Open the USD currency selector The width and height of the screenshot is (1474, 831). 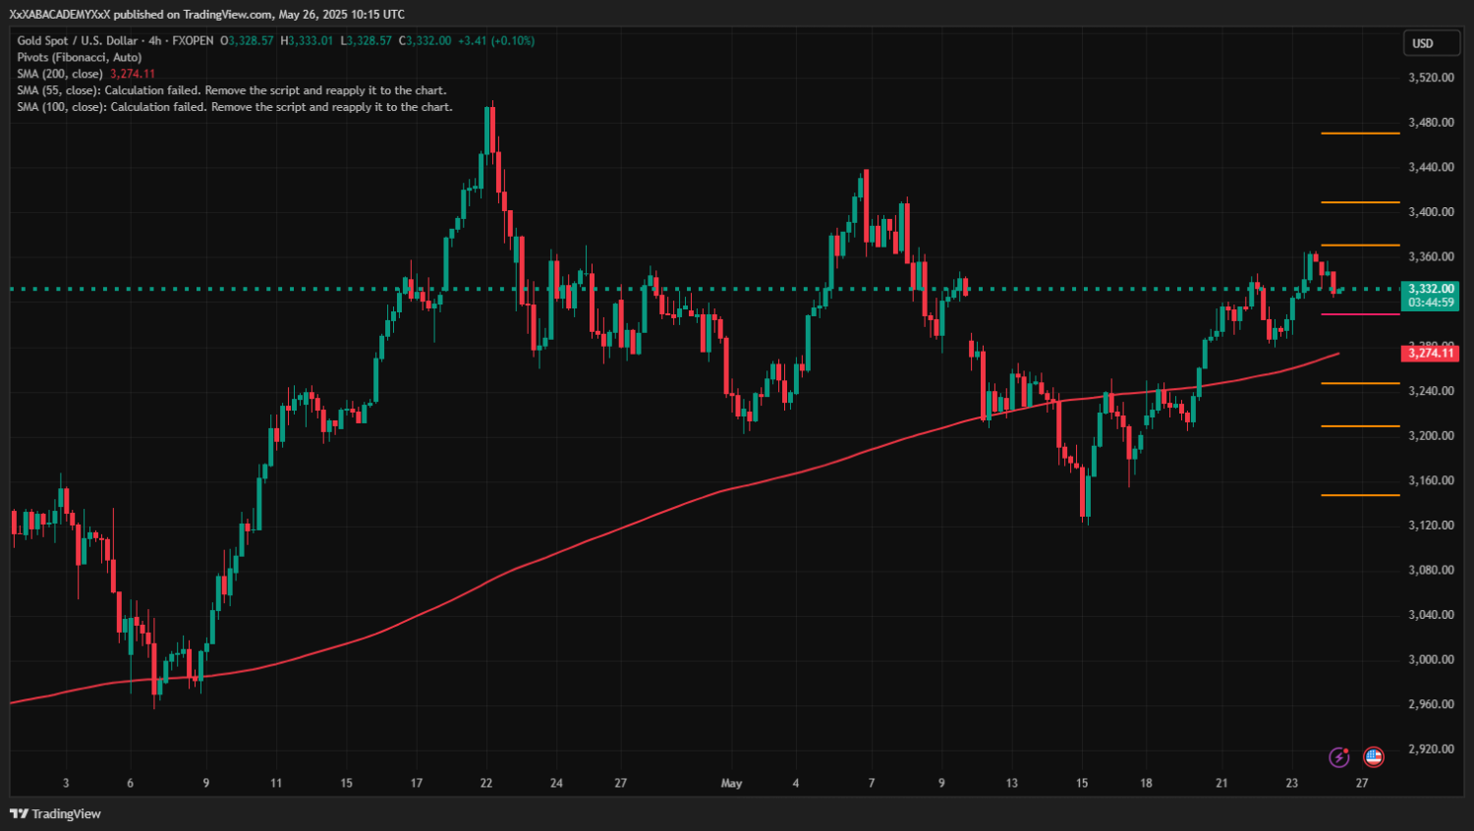point(1432,43)
